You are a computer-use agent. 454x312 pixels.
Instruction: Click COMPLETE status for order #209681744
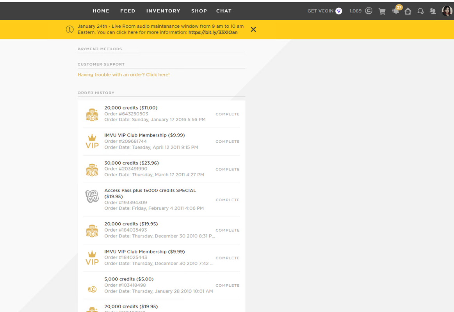coord(228,142)
